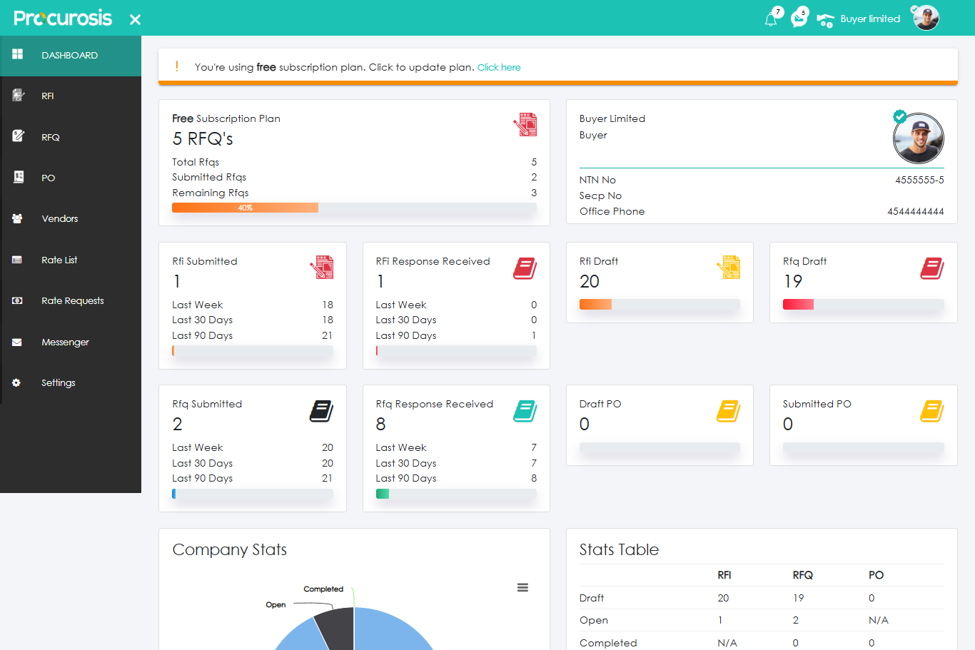
Task: Click the 'Click here' upgrade link
Action: pos(498,68)
